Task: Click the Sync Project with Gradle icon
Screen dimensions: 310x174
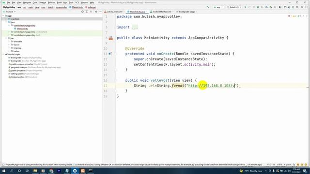Action: point(289,7)
